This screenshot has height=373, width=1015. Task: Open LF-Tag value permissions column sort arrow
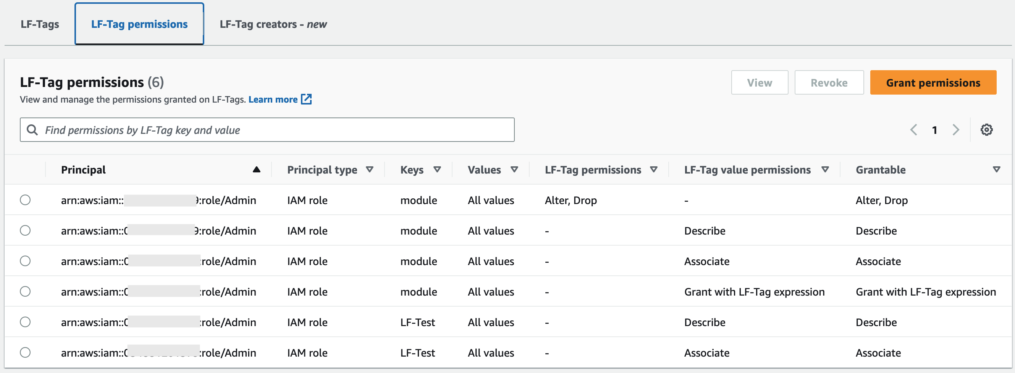click(x=825, y=170)
